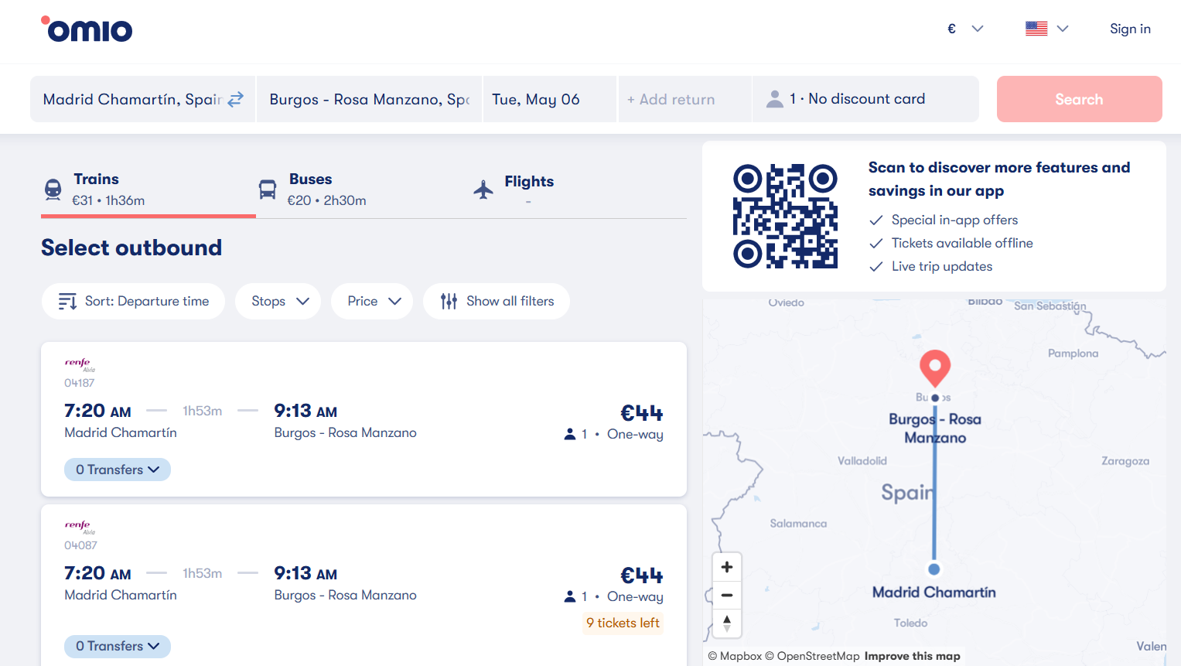The image size is (1181, 666).
Task: Show all filters
Action: click(497, 301)
